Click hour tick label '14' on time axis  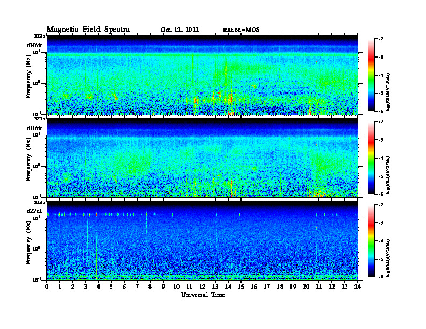pos(228,287)
